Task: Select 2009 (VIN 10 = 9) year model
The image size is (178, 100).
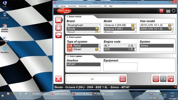Action: [x=156, y=29]
